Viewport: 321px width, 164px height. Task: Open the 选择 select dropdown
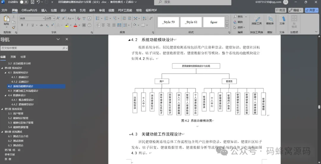click(x=239, y=27)
